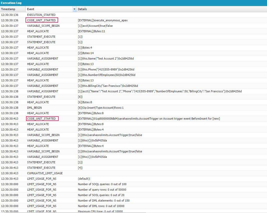Image resolution: width=267 pixels, height=213 pixels.
Task: Click details '[4]|' of STATEMENT_EXECUTE row
Action: click(x=80, y=168)
